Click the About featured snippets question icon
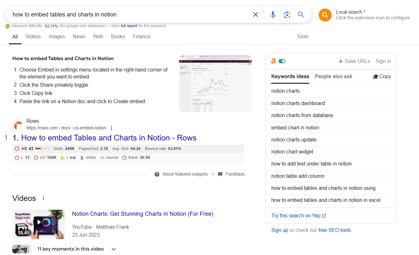 click(x=157, y=174)
